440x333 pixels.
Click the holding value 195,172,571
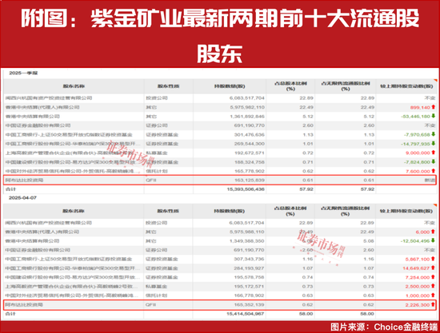click(249, 287)
